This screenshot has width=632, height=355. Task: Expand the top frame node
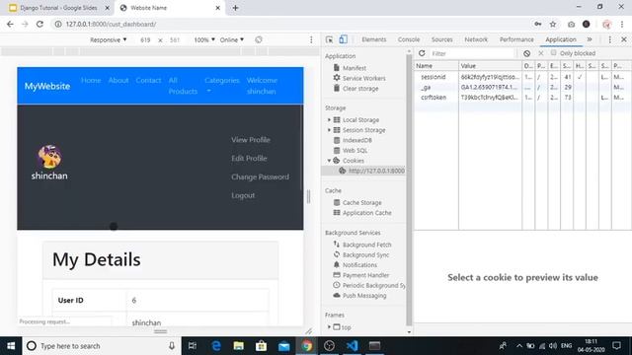(x=329, y=326)
